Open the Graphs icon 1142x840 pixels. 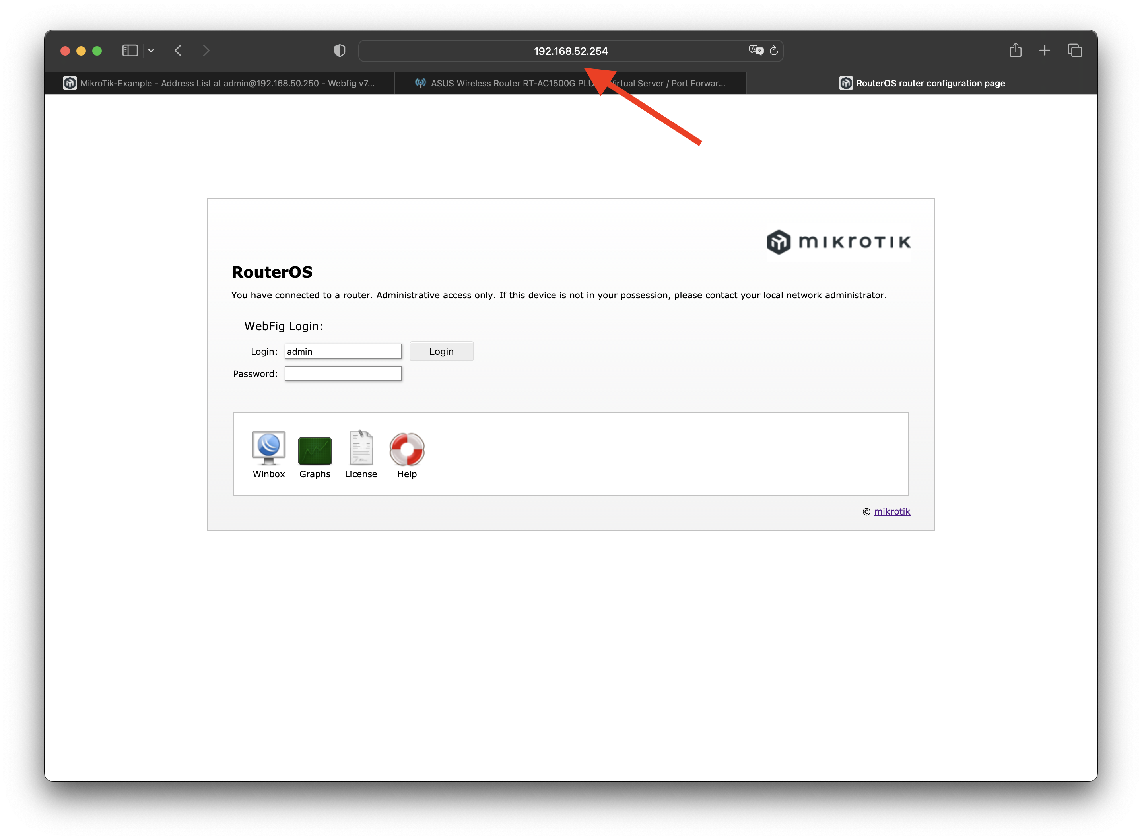tap(315, 451)
